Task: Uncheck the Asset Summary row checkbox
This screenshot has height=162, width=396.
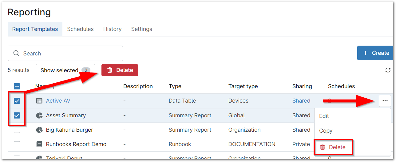Action: click(17, 115)
